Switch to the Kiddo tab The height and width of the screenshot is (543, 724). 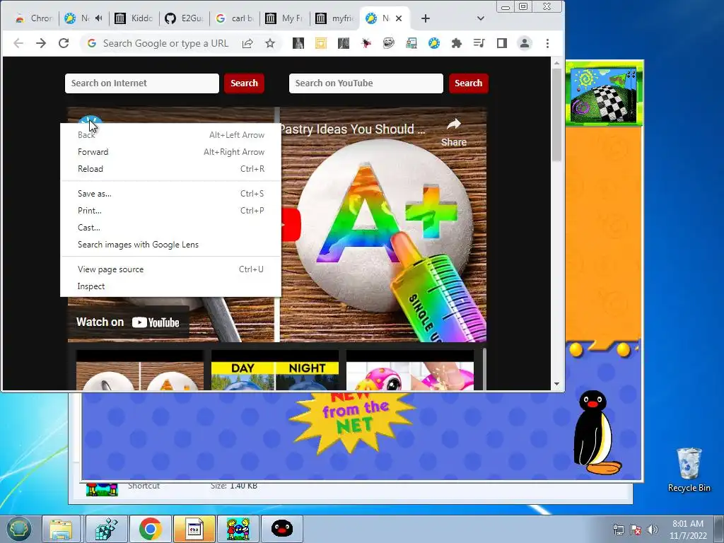pyautogui.click(x=134, y=18)
